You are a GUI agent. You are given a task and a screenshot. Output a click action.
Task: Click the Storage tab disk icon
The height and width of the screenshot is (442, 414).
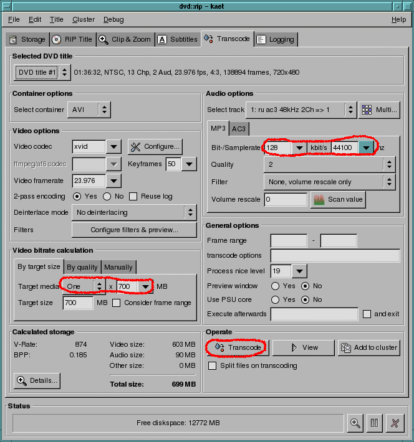click(x=12, y=39)
